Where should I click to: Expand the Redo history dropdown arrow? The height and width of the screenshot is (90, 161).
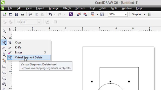pyautogui.click(x=64, y=14)
